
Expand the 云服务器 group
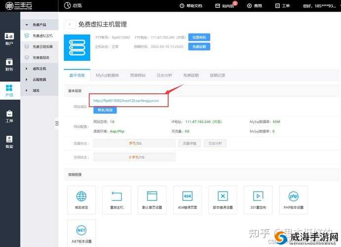point(40,80)
